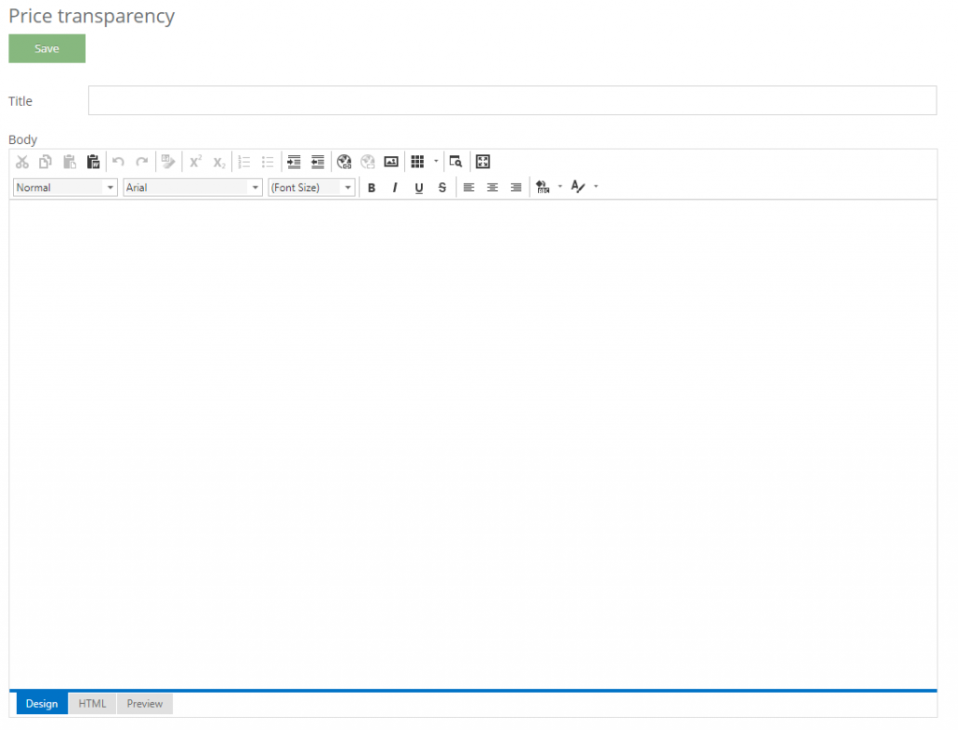The height and width of the screenshot is (730, 958).
Task: Open the find and replace tool
Action: (x=456, y=162)
